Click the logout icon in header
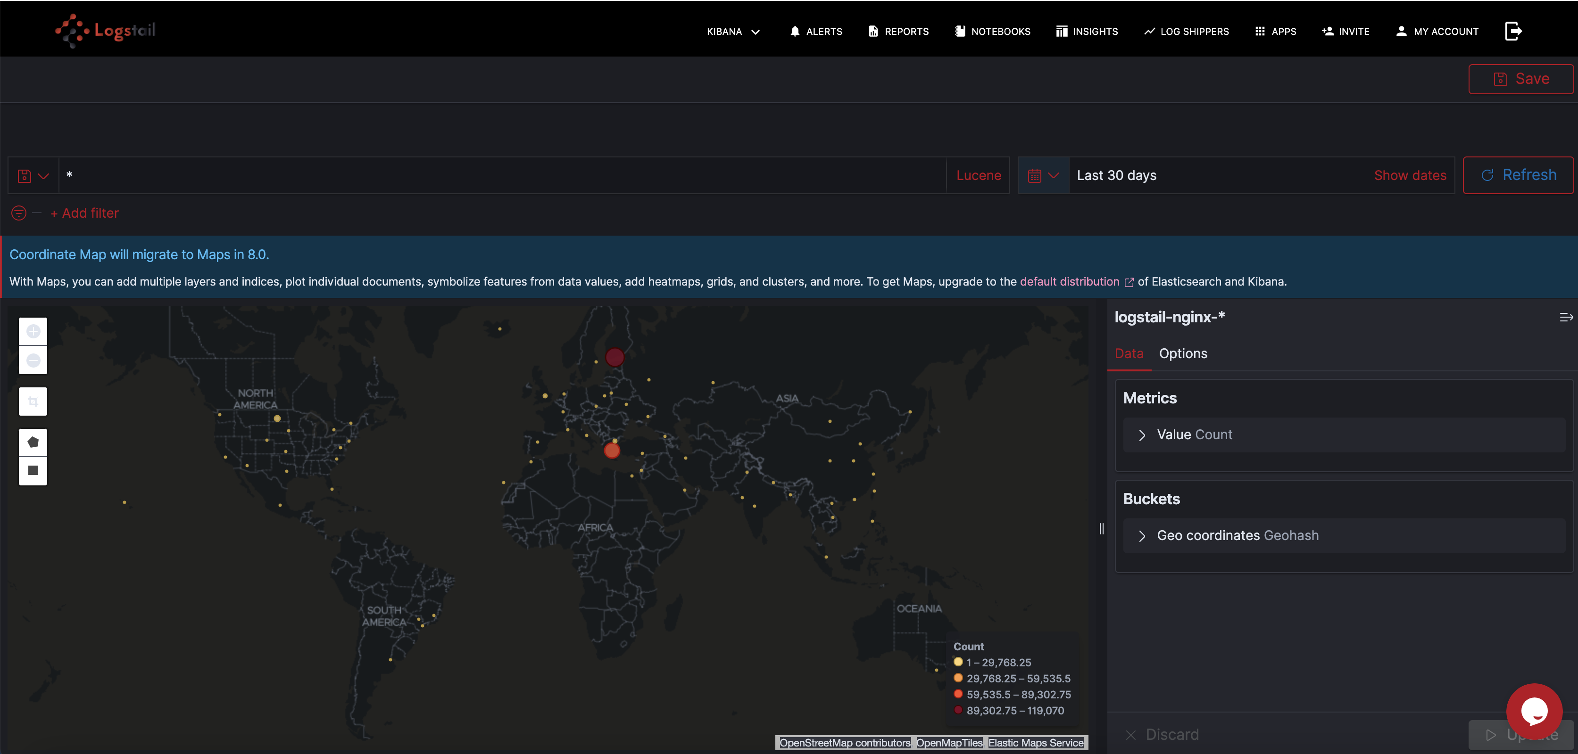The image size is (1578, 754). 1512,31
